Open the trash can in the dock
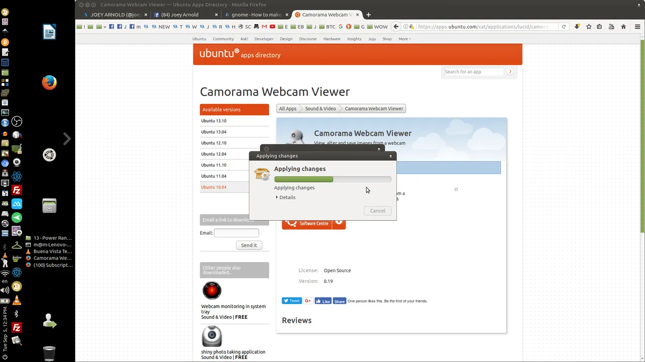 click(x=49, y=353)
